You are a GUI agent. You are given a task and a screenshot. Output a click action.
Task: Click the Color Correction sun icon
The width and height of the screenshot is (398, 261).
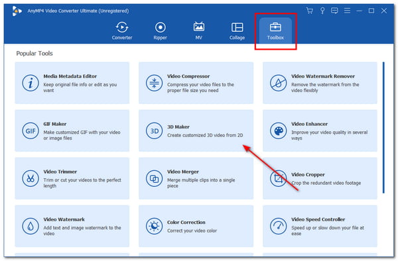tap(154, 226)
